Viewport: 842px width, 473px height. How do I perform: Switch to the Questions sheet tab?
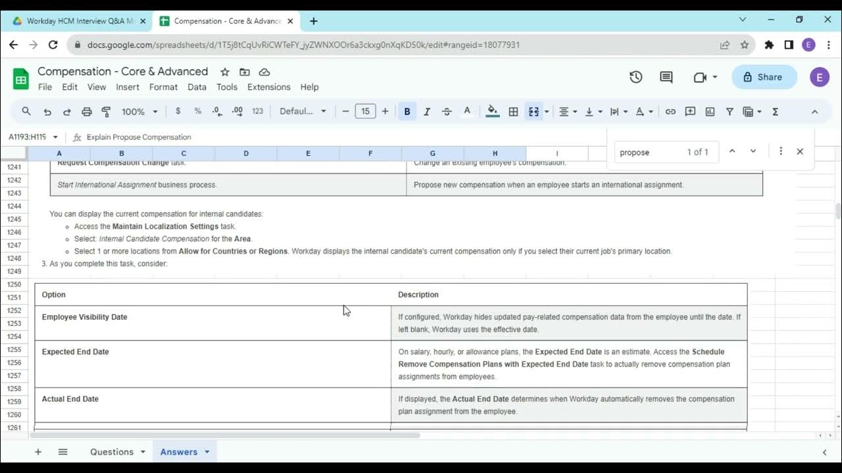coord(112,452)
